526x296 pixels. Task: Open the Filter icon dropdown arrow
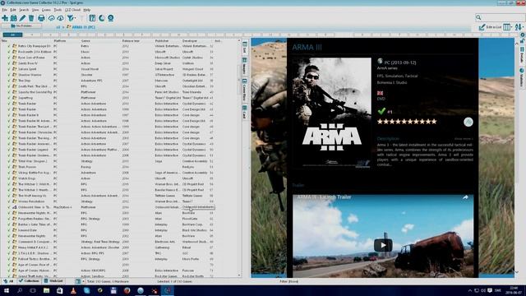tap(75, 18)
